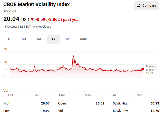163x117 pixels.
Task: Click the March spike peak on chart
Action: pyautogui.click(x=74, y=55)
